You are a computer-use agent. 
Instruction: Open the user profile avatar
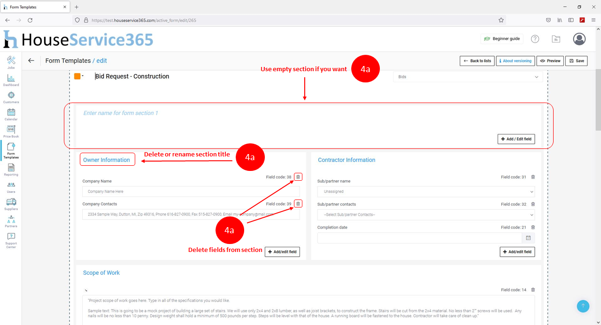(x=579, y=39)
